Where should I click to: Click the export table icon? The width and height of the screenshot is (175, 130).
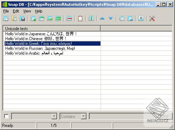pos(130,18)
